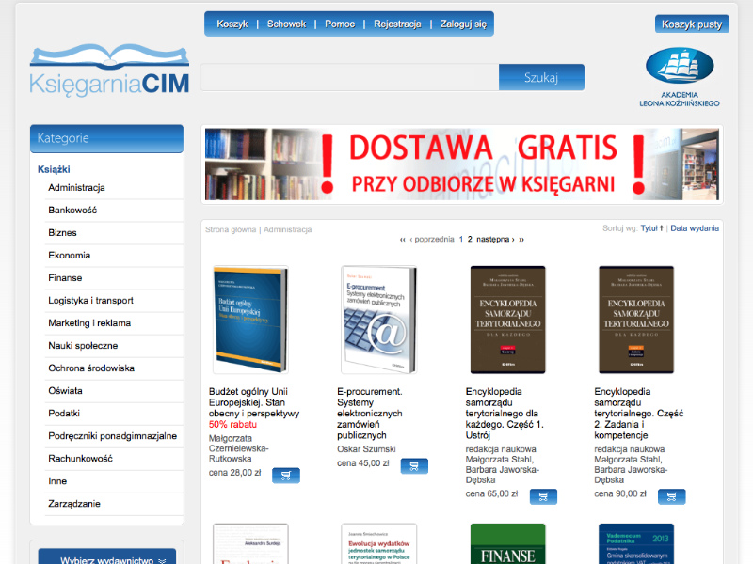View the Podatki category
753x564 pixels.
(x=64, y=413)
